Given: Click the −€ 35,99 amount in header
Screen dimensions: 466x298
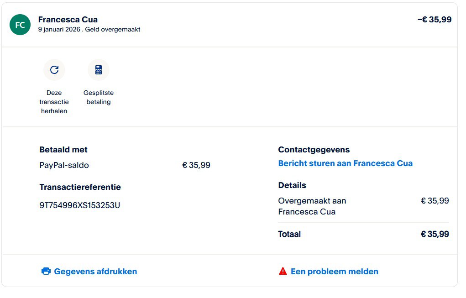Looking at the screenshot, I should 434,20.
